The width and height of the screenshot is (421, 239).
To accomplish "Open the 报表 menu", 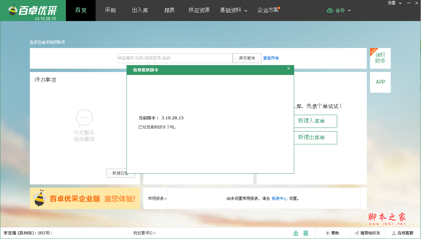I will (x=170, y=10).
